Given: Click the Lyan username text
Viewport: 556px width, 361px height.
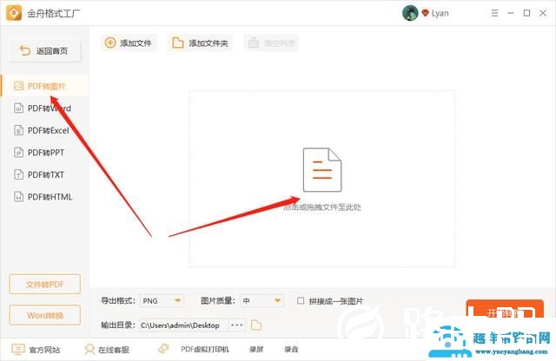Looking at the screenshot, I should (440, 14).
